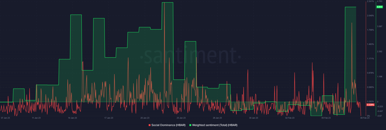Image resolution: width=386 pixels, height=130 pixels.
Task: Click the red Social Dominance legend swatch
Action: point(150,125)
